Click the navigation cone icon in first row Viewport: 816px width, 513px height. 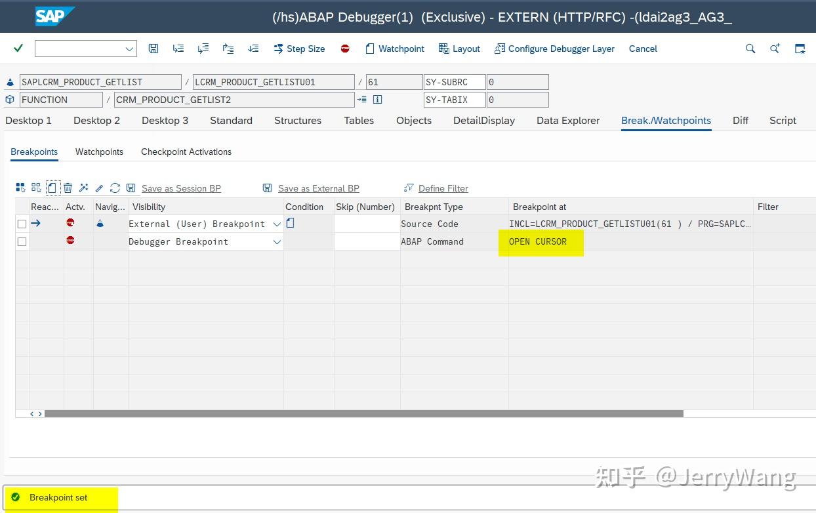click(100, 223)
